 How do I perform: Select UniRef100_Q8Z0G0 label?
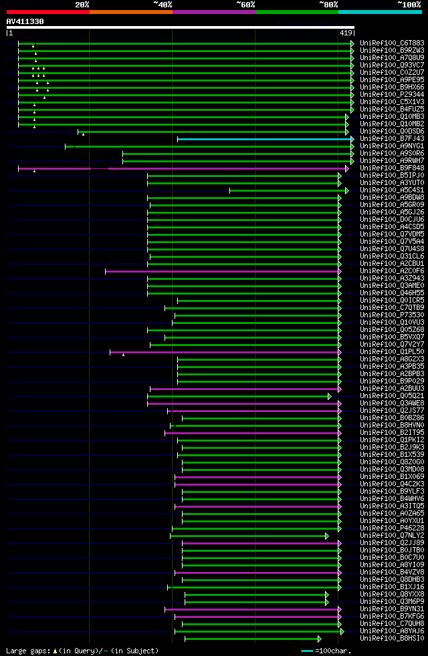point(392,462)
